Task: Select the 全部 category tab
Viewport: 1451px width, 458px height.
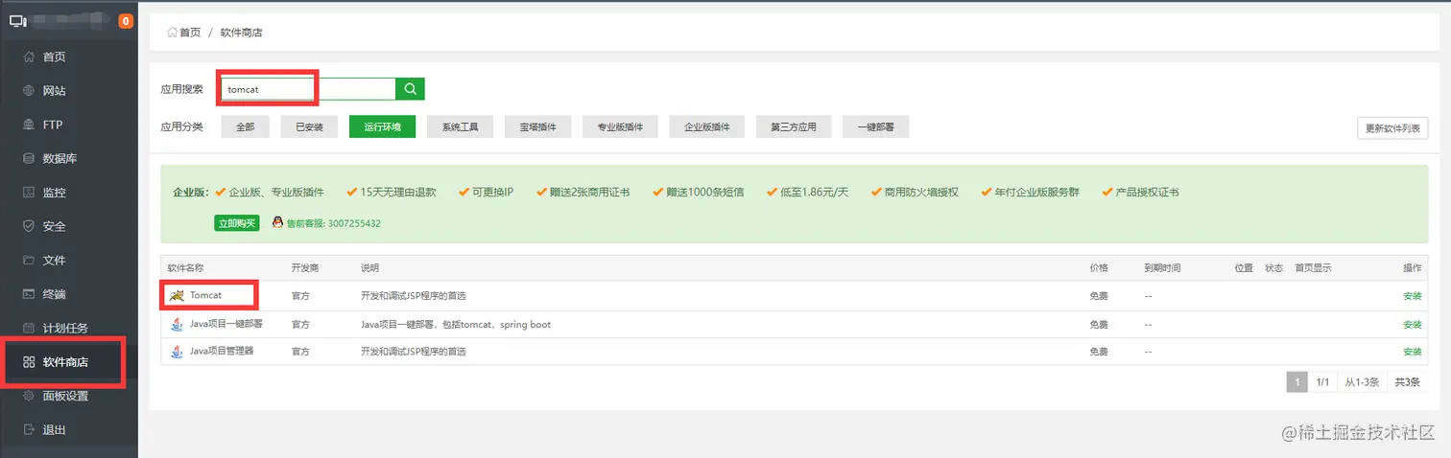Action: click(245, 126)
